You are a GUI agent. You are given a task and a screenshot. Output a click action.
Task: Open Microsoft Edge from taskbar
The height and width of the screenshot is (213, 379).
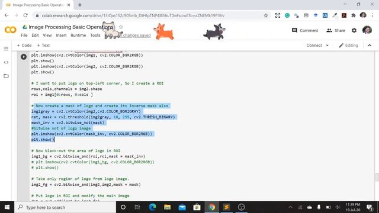tap(152, 207)
